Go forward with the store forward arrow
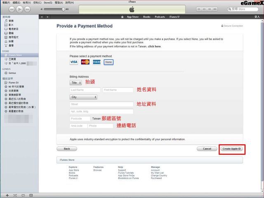This screenshot has width=264, height=198. click(x=48, y=17)
